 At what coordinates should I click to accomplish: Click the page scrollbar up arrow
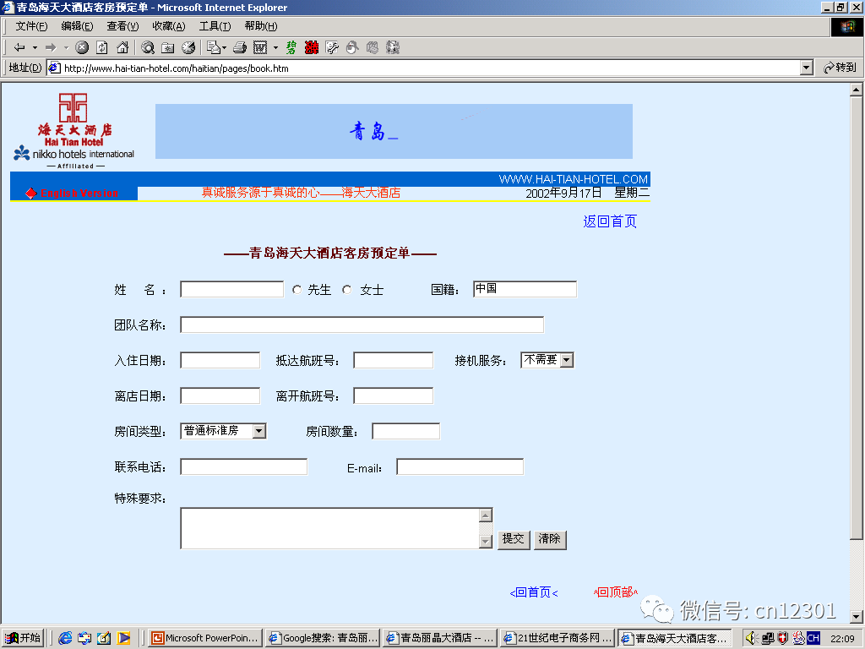click(x=857, y=90)
